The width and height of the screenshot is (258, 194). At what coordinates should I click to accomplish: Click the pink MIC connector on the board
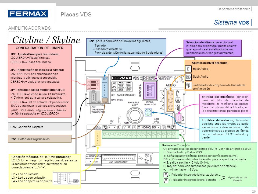pyautogui.click(x=178, y=118)
